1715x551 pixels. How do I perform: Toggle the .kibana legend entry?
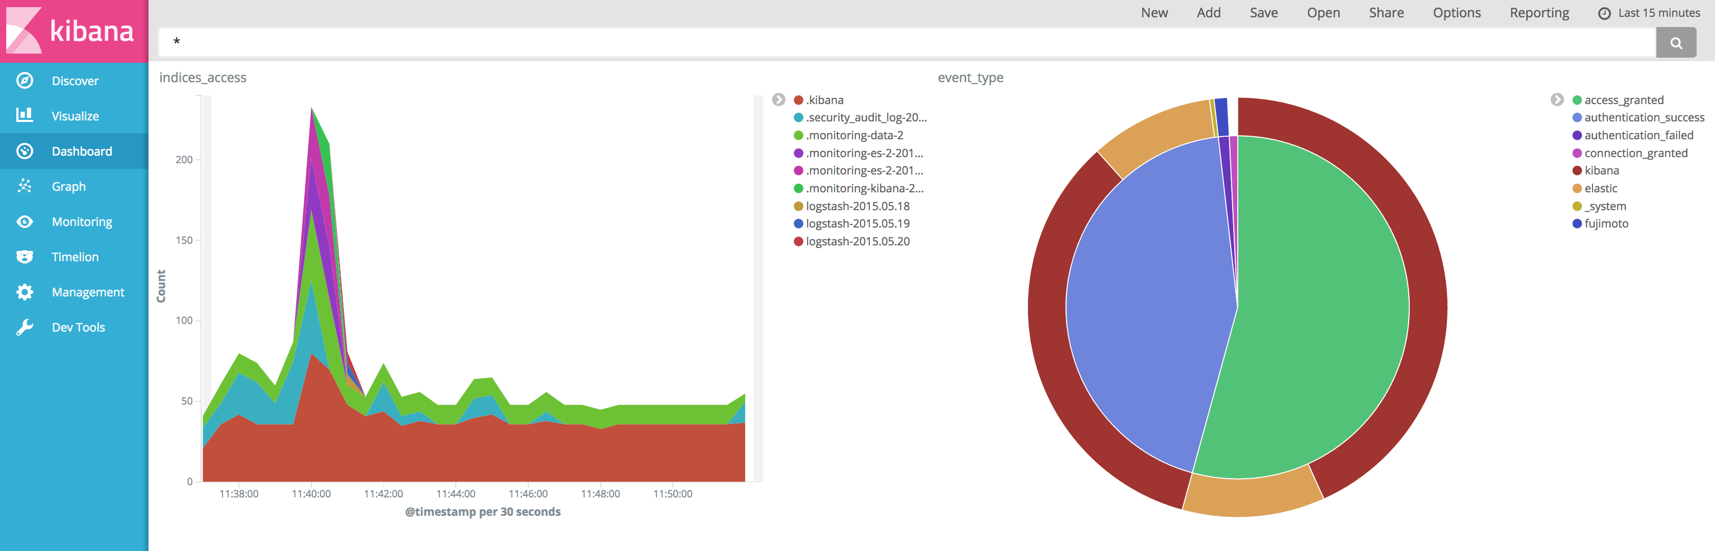pyautogui.click(x=819, y=100)
